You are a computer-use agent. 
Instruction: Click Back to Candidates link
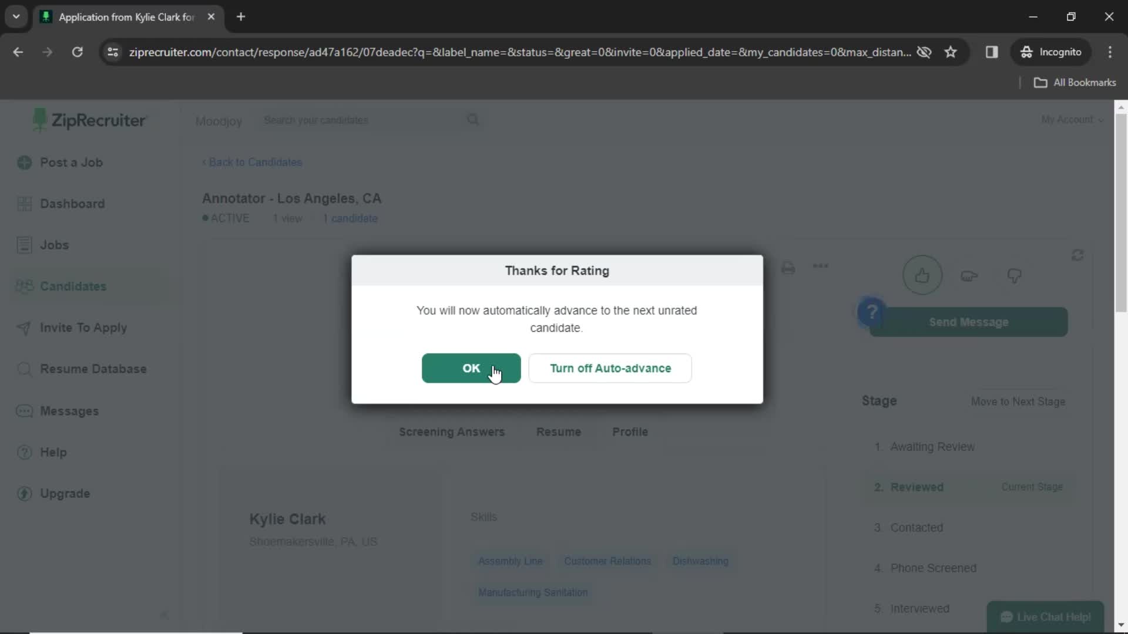point(253,162)
